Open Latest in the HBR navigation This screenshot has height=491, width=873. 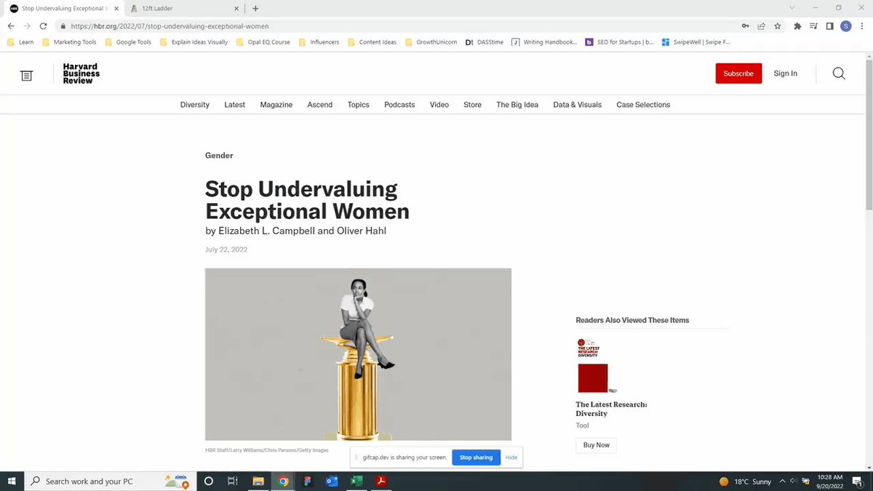[234, 105]
